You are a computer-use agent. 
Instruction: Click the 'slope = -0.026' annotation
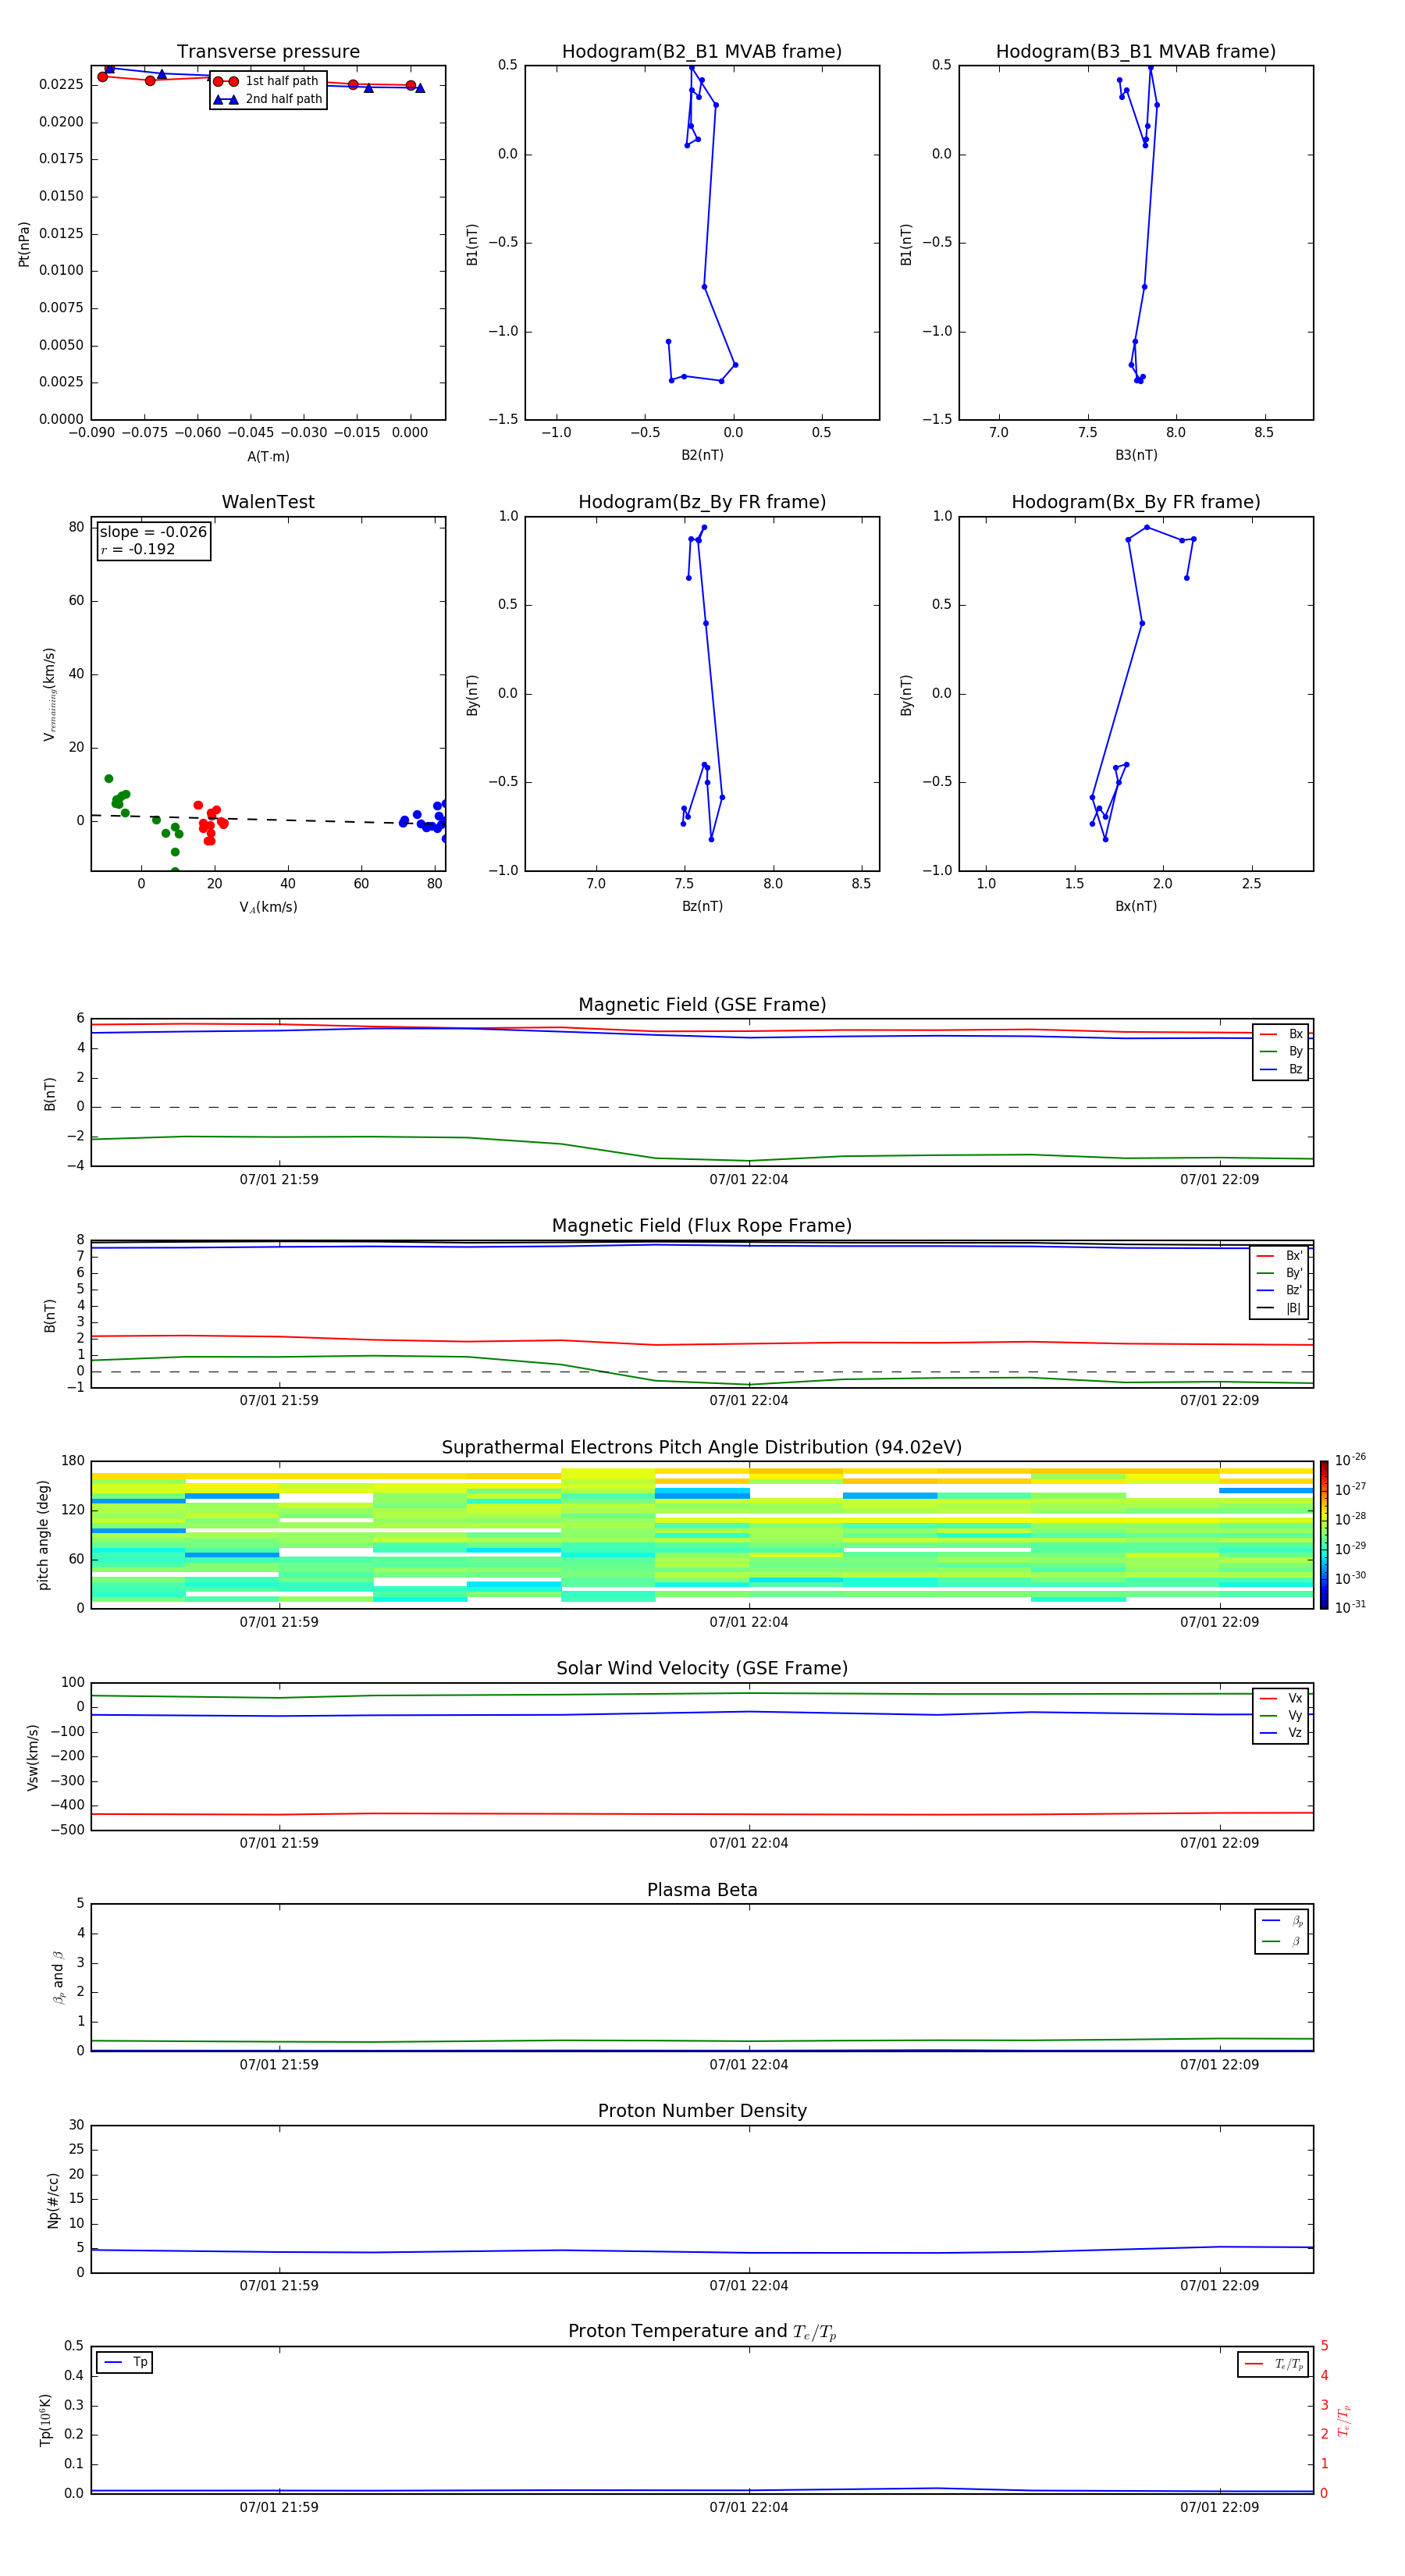(x=153, y=532)
